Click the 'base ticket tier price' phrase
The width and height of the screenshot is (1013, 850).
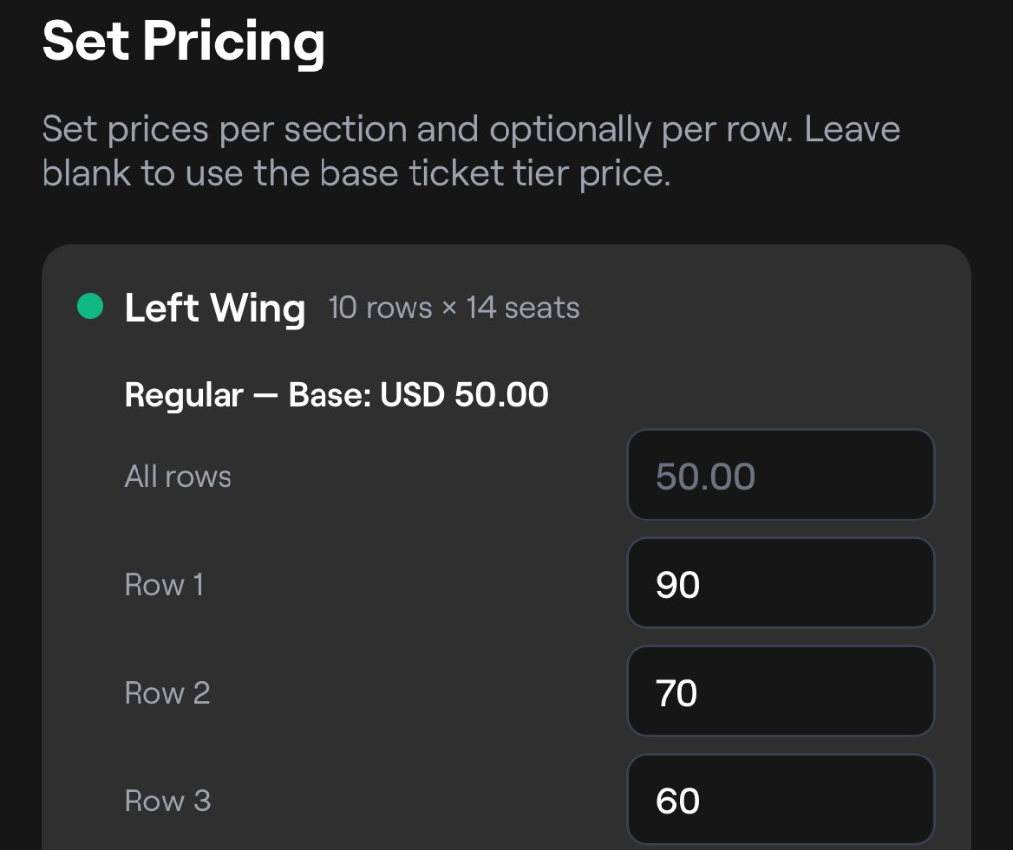(x=495, y=173)
